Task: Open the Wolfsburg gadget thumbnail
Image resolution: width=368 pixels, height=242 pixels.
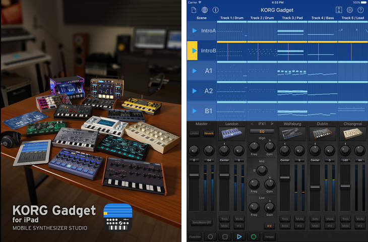Action: pos(292,134)
